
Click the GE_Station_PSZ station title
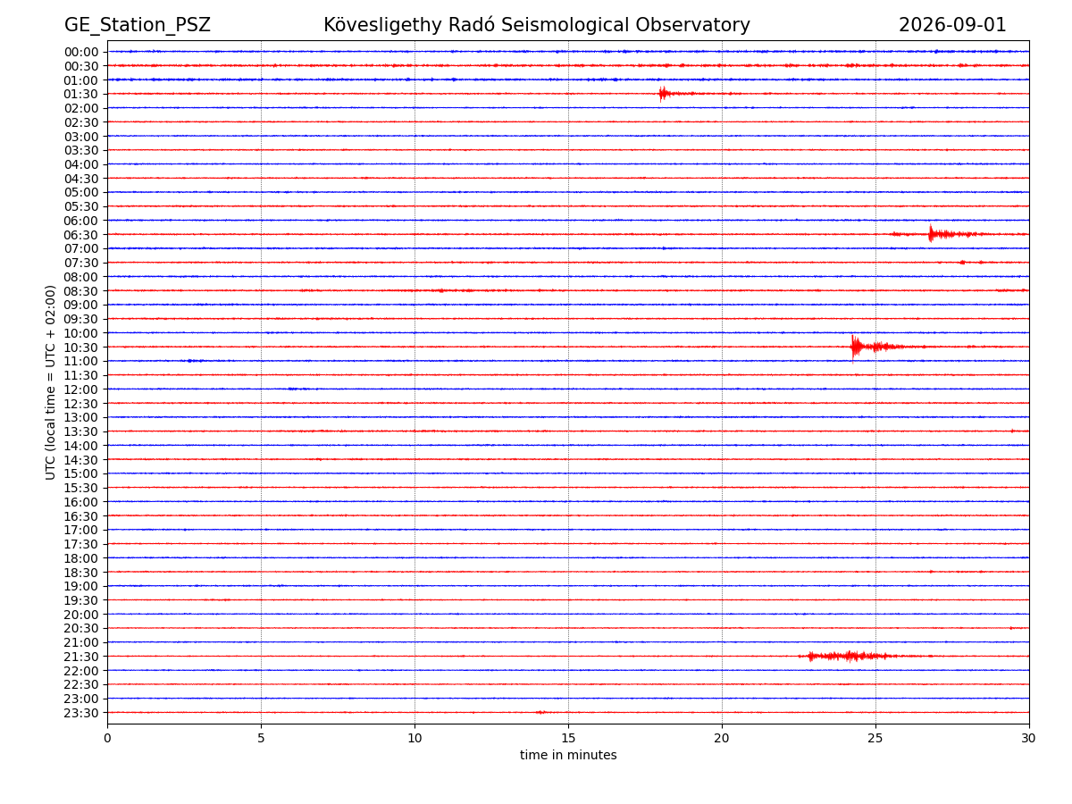[x=138, y=25]
